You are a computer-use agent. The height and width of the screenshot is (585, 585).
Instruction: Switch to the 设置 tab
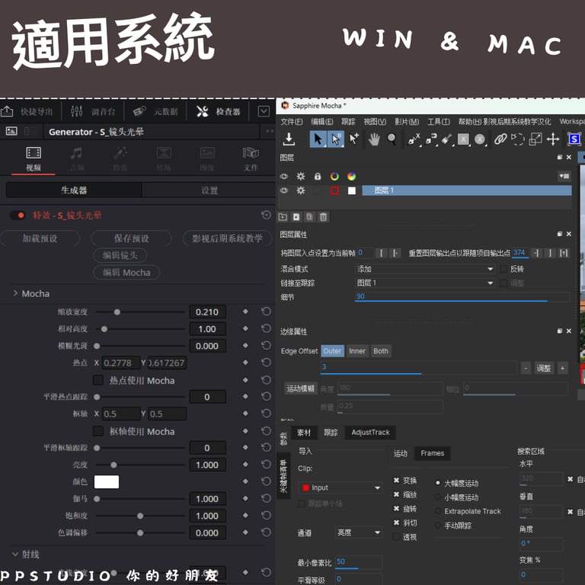click(209, 190)
